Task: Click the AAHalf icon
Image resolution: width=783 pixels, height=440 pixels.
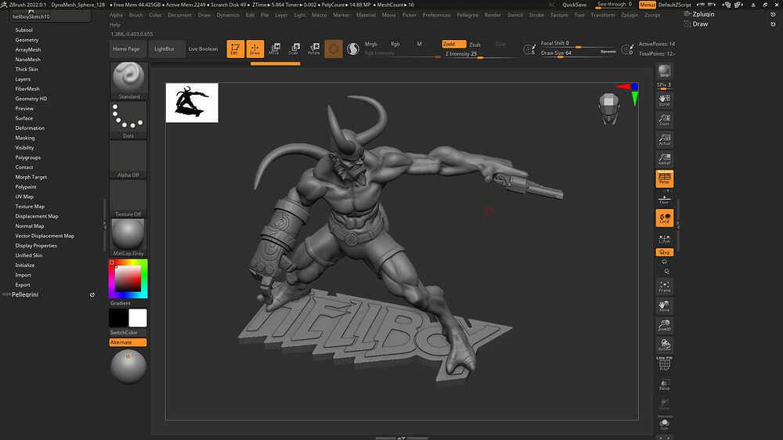Action: click(x=664, y=159)
